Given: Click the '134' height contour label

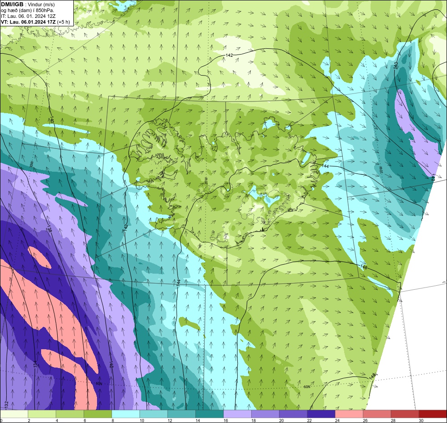Looking at the screenshot, I should click(35, 364).
